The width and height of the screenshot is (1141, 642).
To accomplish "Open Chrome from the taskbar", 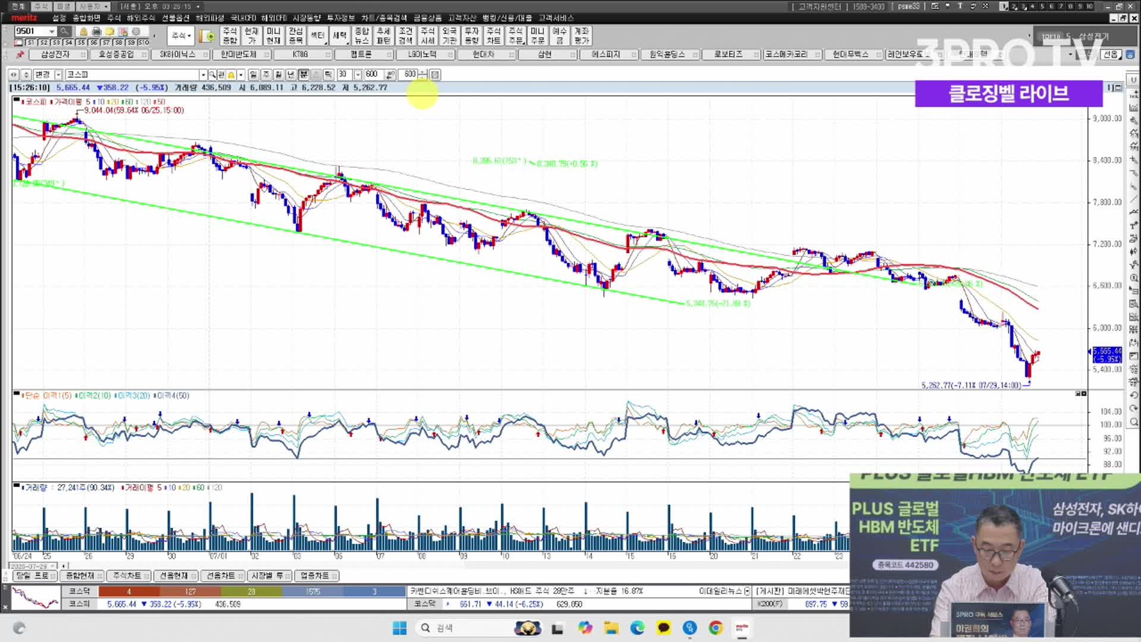I will pos(716,628).
